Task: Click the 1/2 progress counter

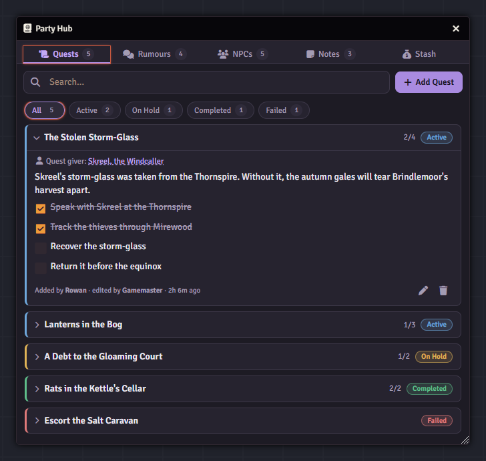Action: (403, 357)
